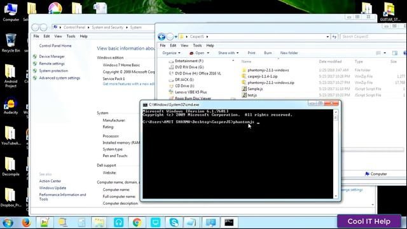Select Lenovo VIBE K5 Plus device
407x229 pixels.
[191, 92]
